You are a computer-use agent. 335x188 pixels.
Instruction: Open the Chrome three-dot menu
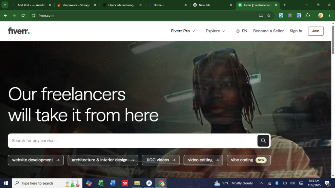coord(329,15)
